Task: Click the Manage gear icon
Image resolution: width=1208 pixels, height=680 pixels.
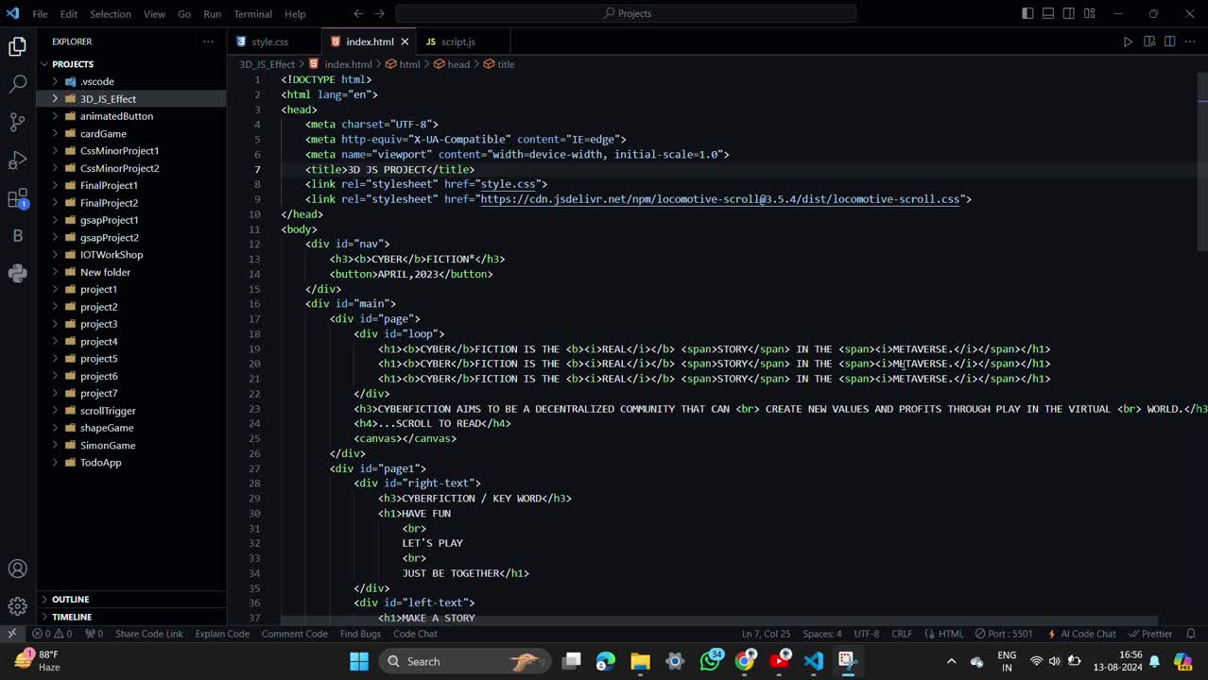Action: tap(17, 606)
